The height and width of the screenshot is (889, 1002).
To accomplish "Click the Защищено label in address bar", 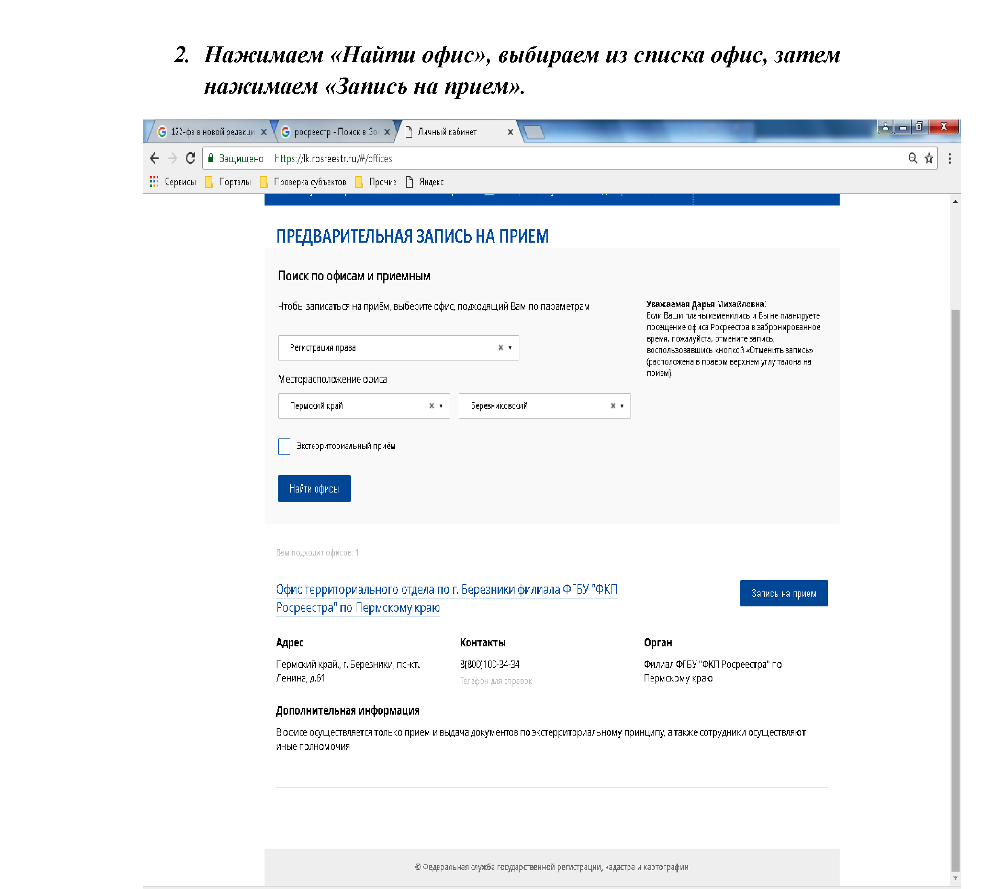I will (241, 158).
